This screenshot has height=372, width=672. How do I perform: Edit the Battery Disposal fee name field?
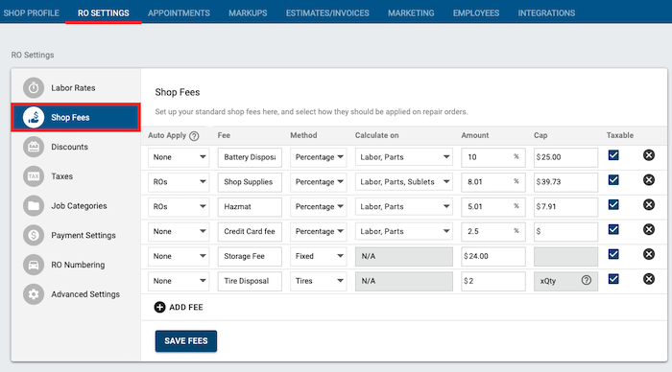click(x=250, y=157)
